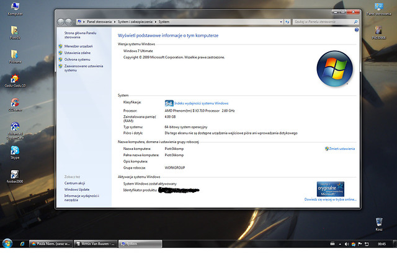
Task: Switch to Paula Niem taskbar window
Action: pyautogui.click(x=51, y=244)
